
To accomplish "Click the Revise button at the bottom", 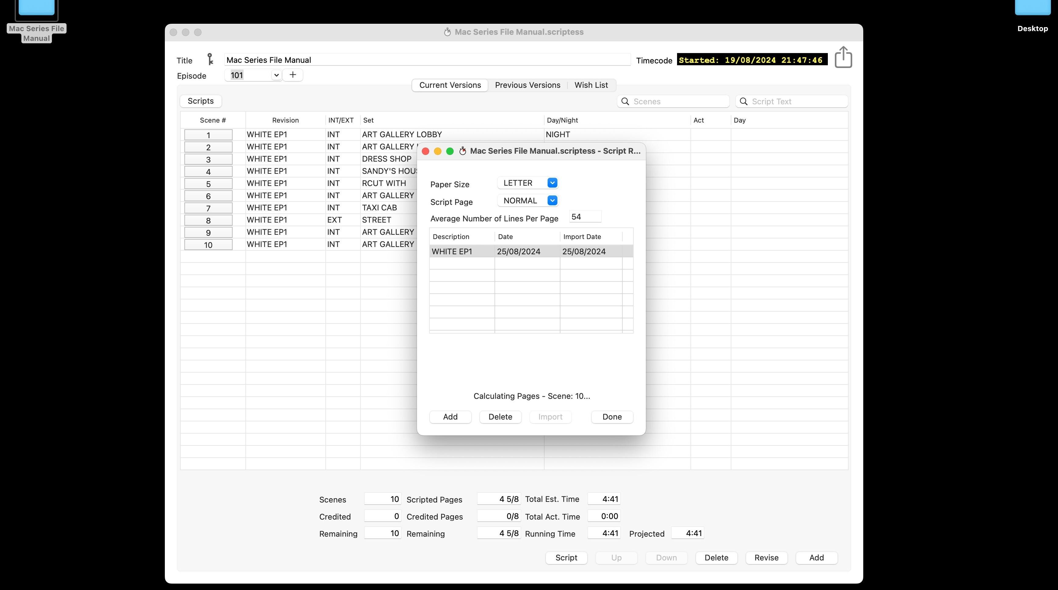I will tap(766, 558).
